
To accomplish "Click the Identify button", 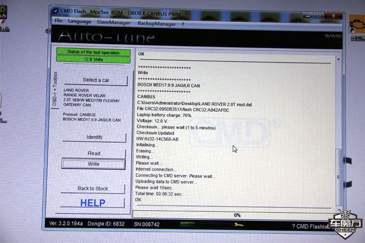I will click(94, 137).
